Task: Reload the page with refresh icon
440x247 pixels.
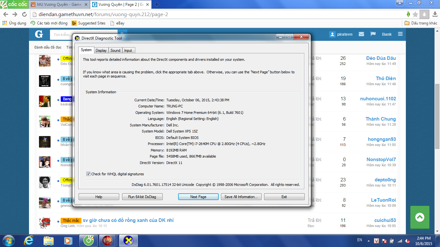Action: point(24,14)
